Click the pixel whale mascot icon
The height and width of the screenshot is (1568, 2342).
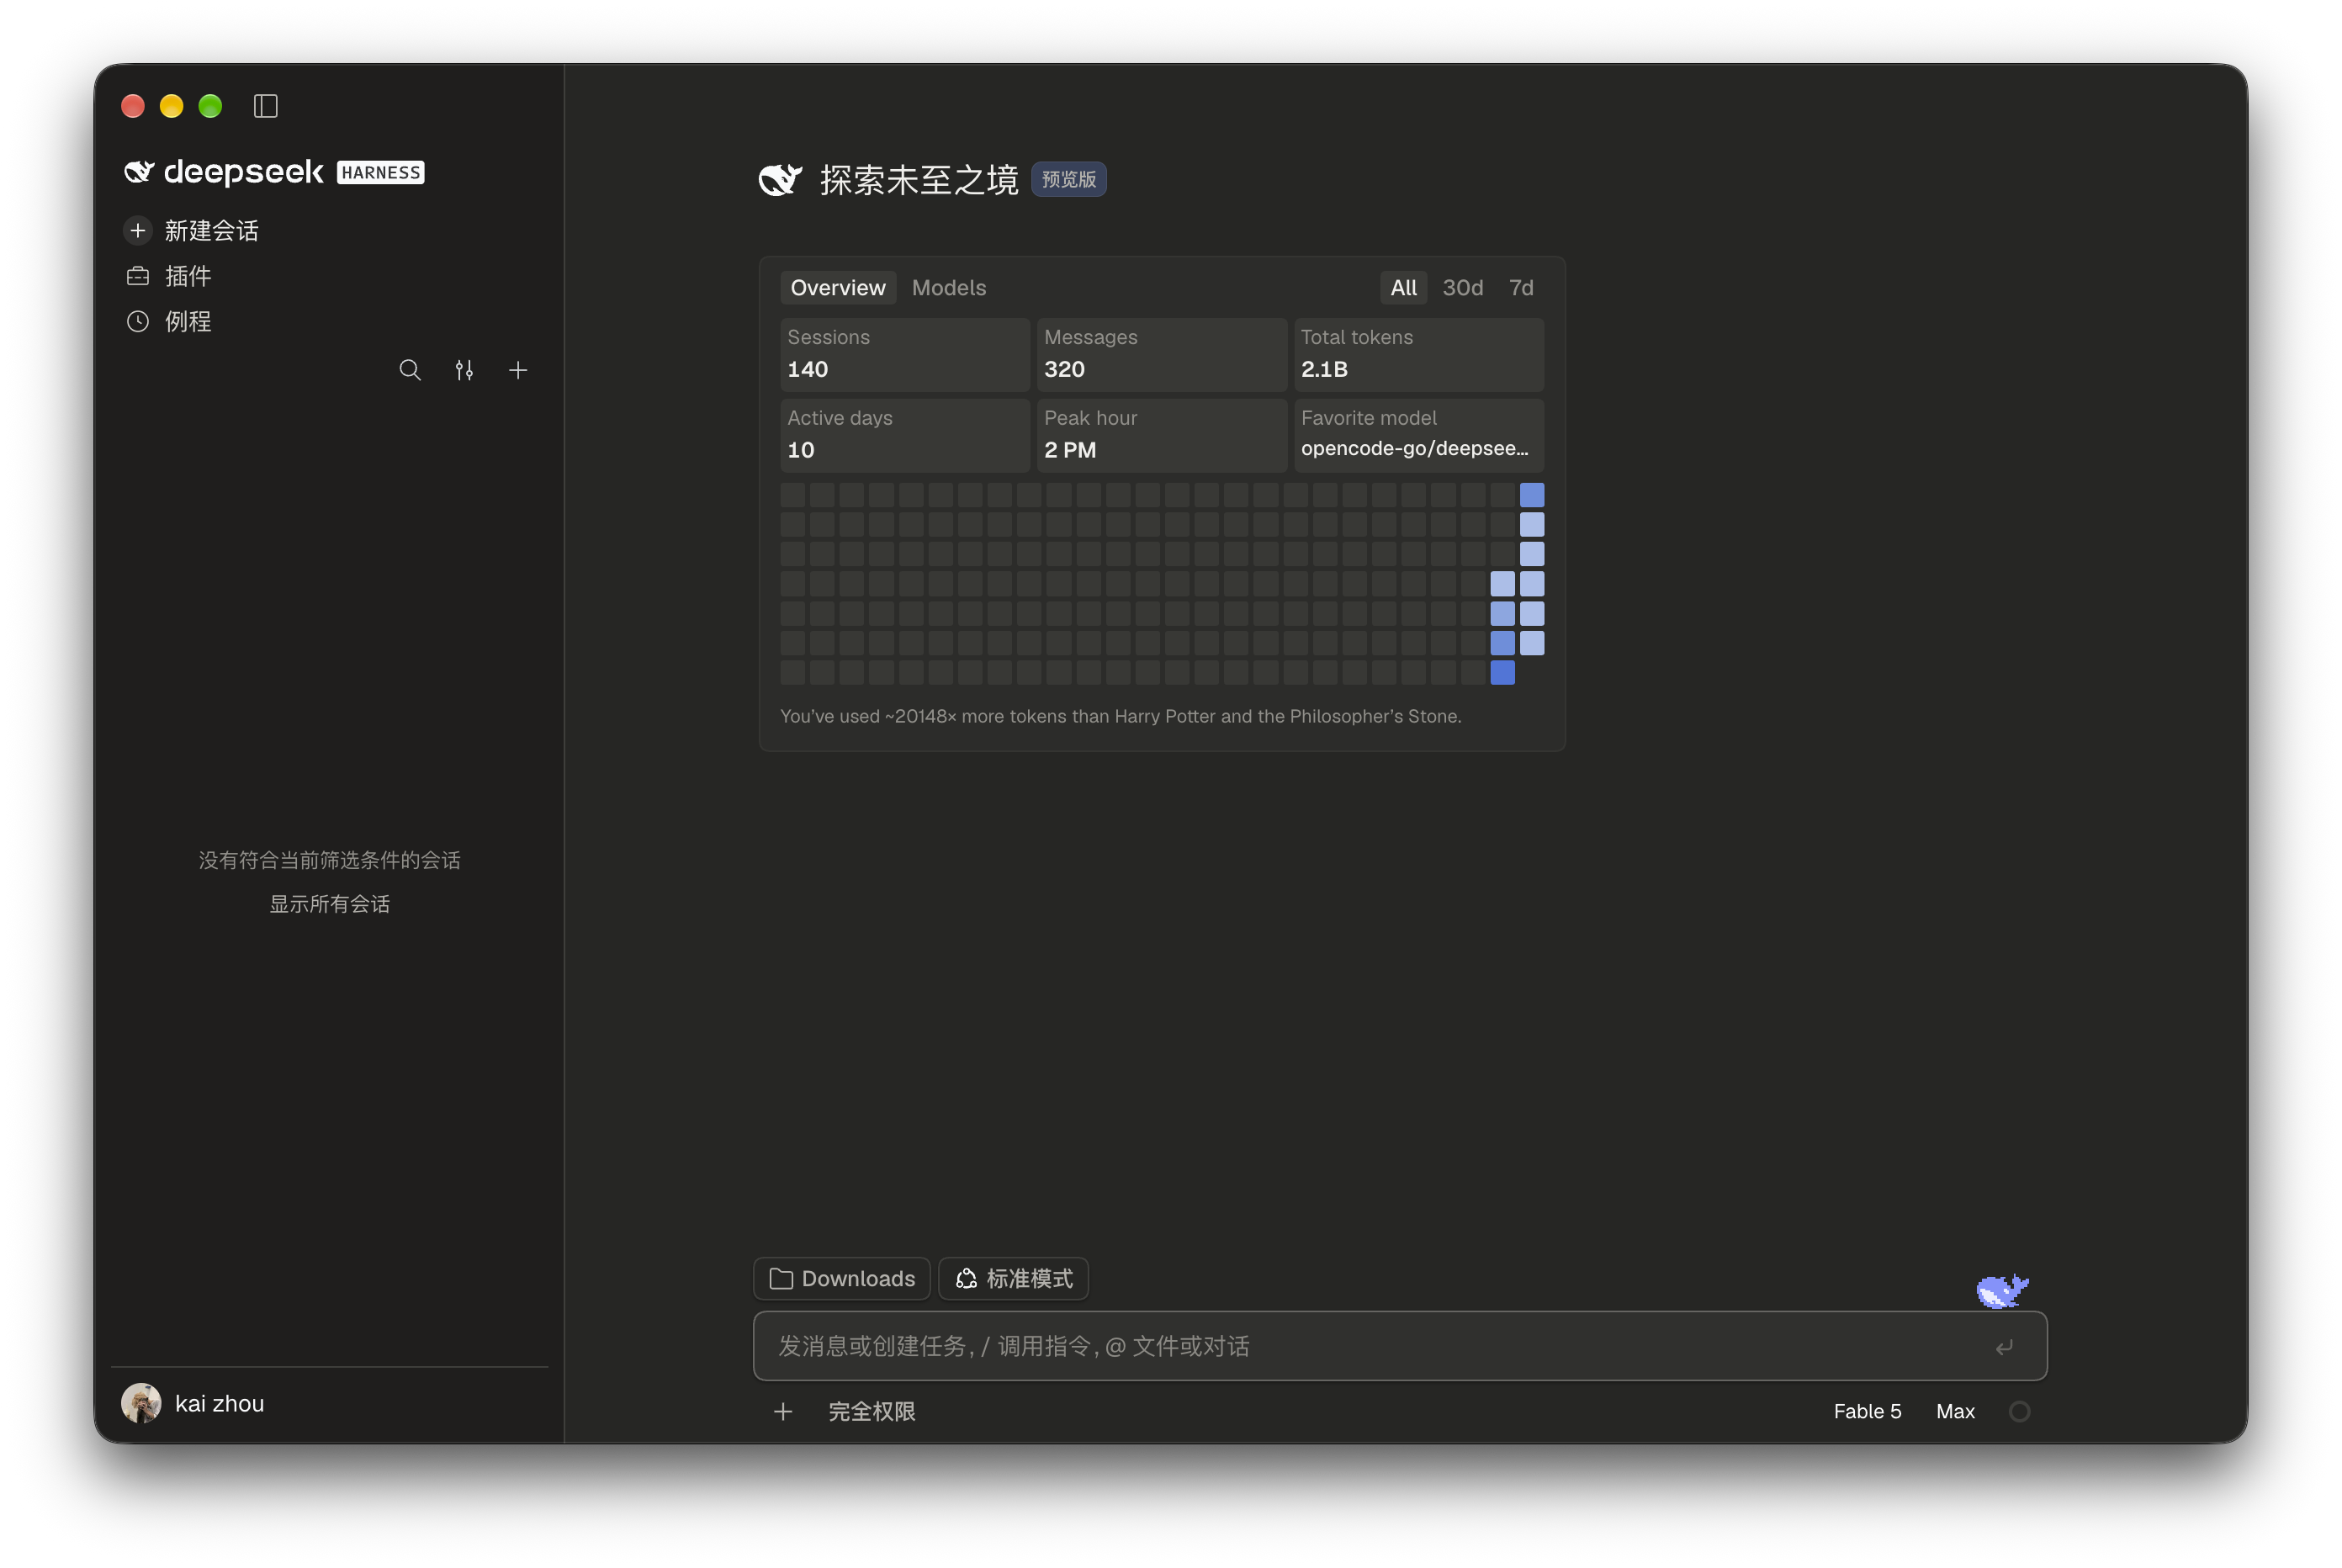tap(2002, 1291)
